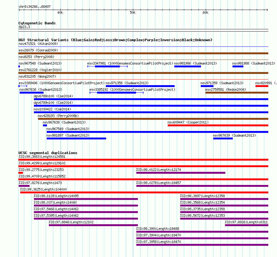Open nsv1030422 (Coe2014) label
Screen dimensions: 277x257
(52, 109)
